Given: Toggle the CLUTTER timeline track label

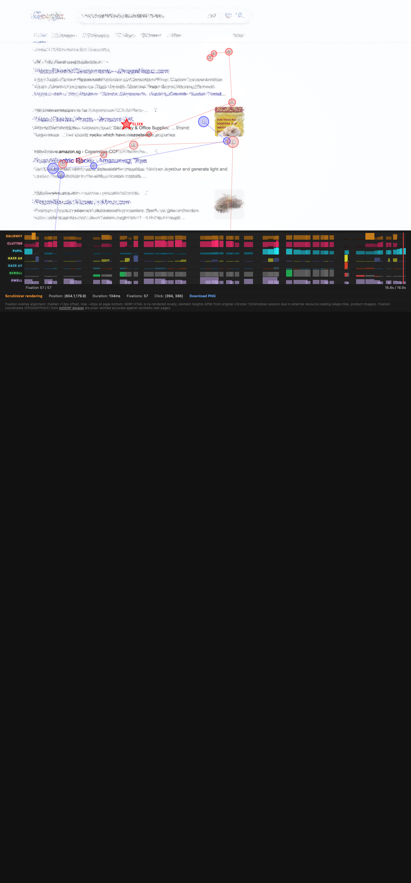Looking at the screenshot, I should [15, 243].
